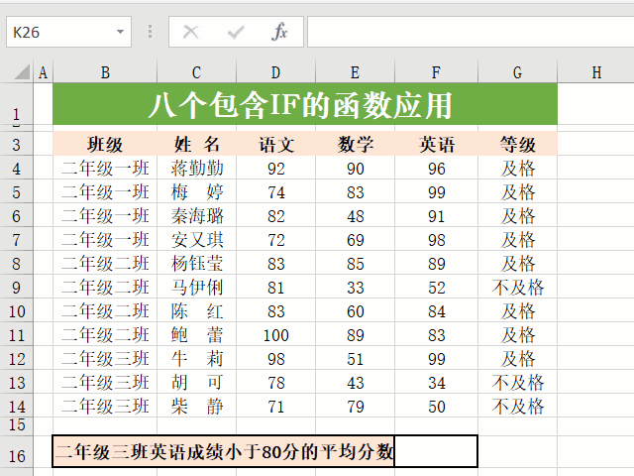634x476 pixels.
Task: Open the Insert Function fx dialog
Action: click(279, 32)
